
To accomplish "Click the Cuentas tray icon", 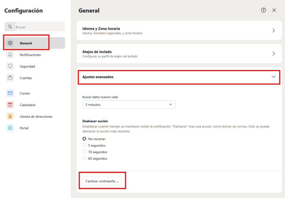I will pos(10,78).
